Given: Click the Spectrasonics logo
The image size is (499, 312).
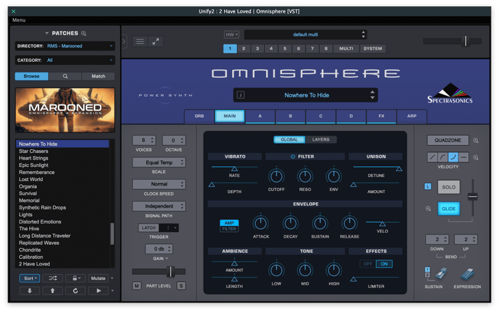Looking at the screenshot, I should 450,93.
